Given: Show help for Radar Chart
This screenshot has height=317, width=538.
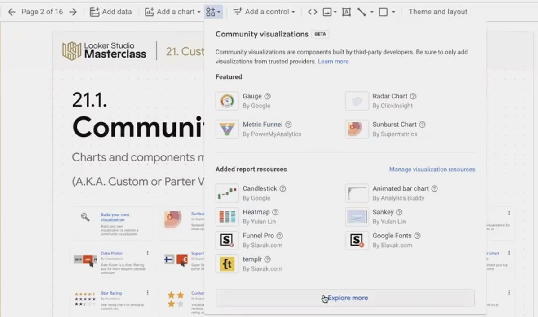Looking at the screenshot, I should click(413, 97).
